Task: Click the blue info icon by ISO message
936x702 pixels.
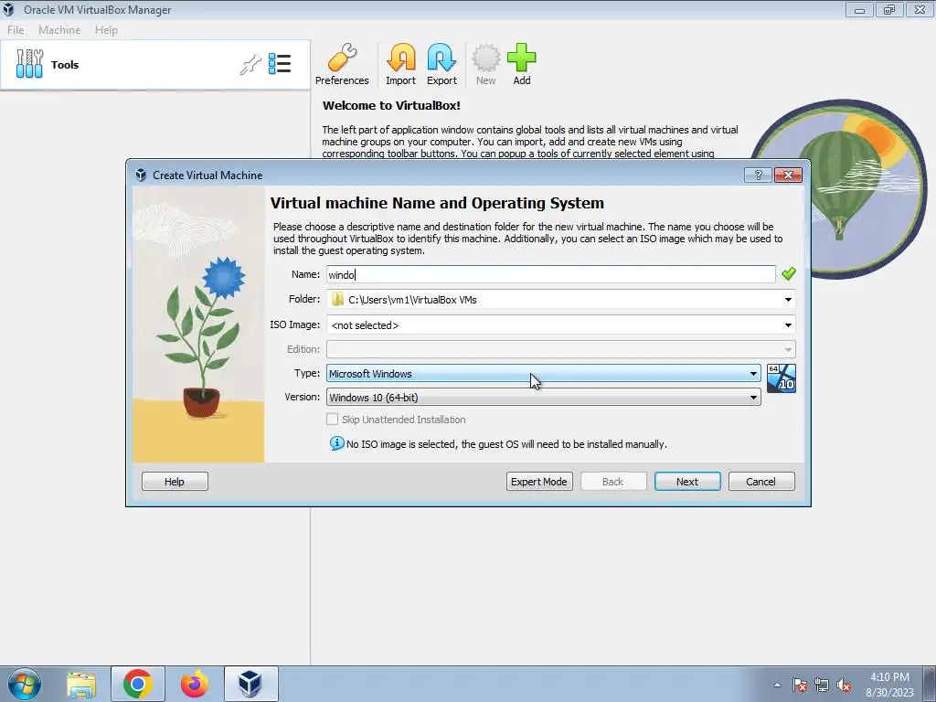Action: point(336,443)
